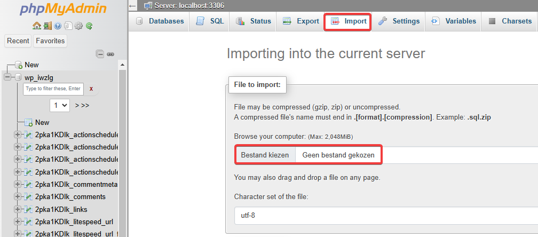Click the log out door icon

coord(48,26)
